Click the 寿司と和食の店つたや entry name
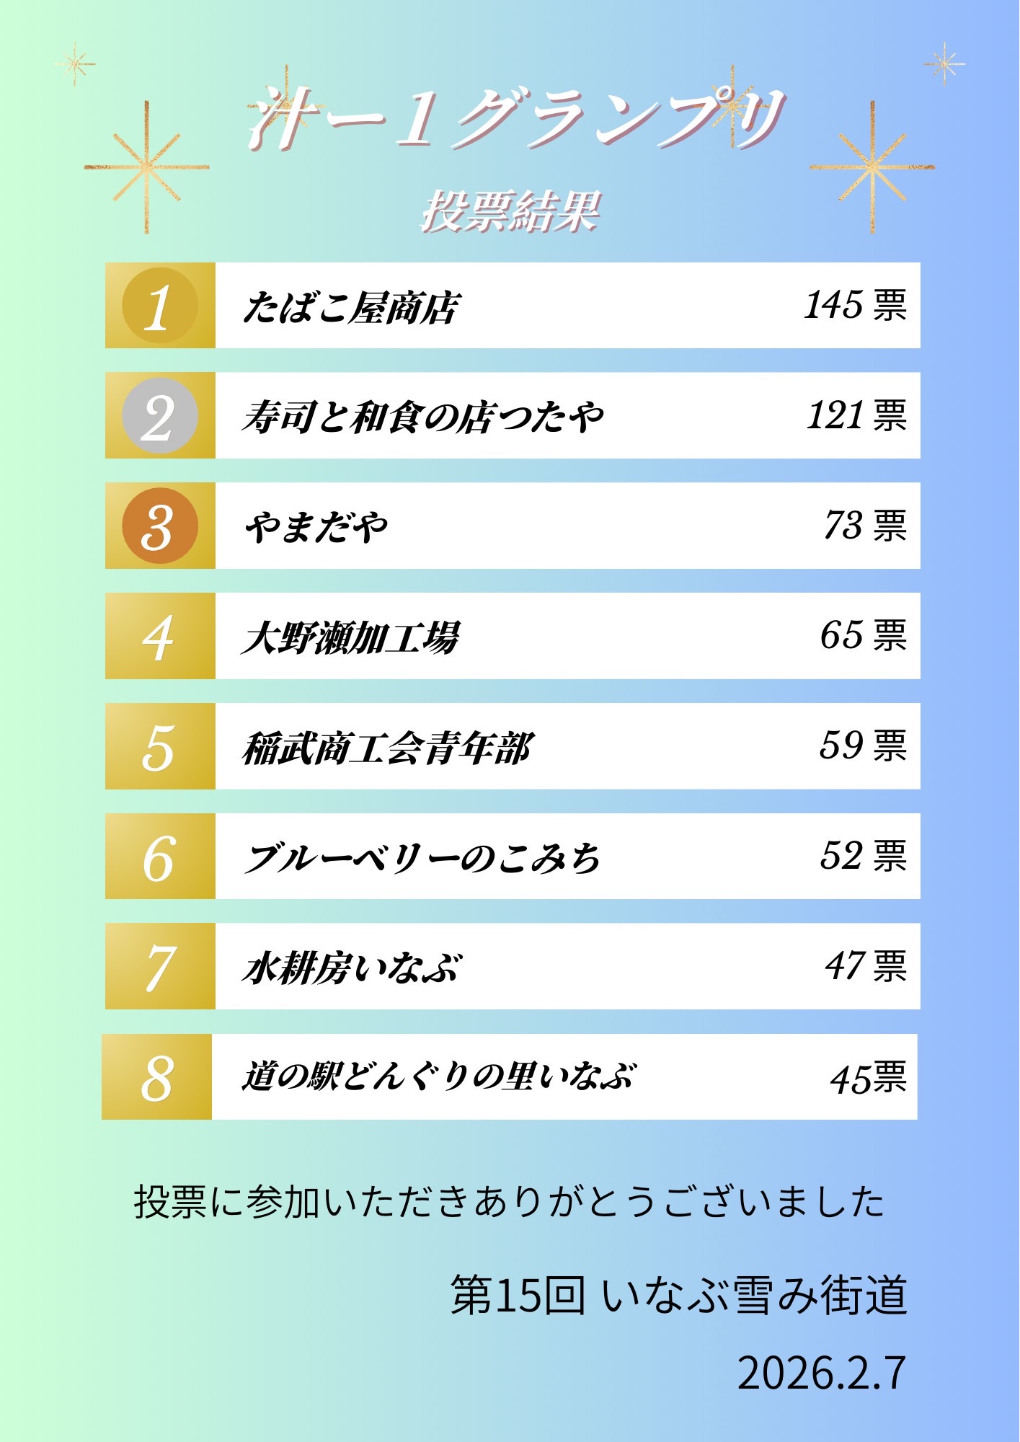 423,417
